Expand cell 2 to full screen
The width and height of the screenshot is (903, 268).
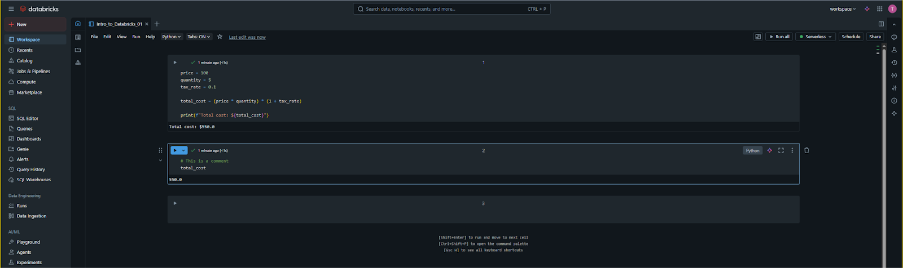point(781,150)
